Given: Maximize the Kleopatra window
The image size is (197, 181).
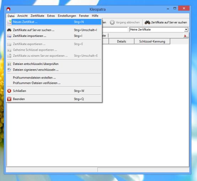Looking at the screenshot, I should [175, 9].
